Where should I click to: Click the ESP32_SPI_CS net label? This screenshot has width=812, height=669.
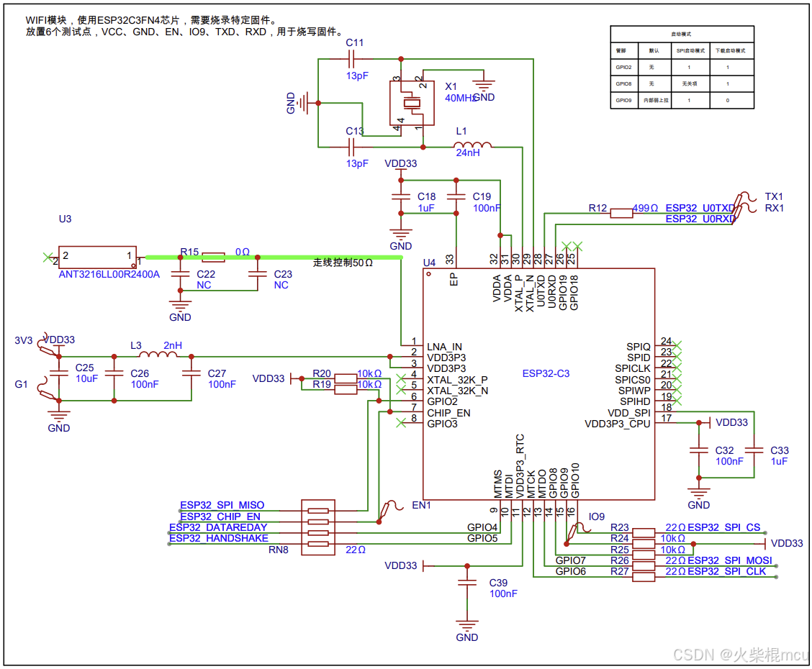click(724, 527)
